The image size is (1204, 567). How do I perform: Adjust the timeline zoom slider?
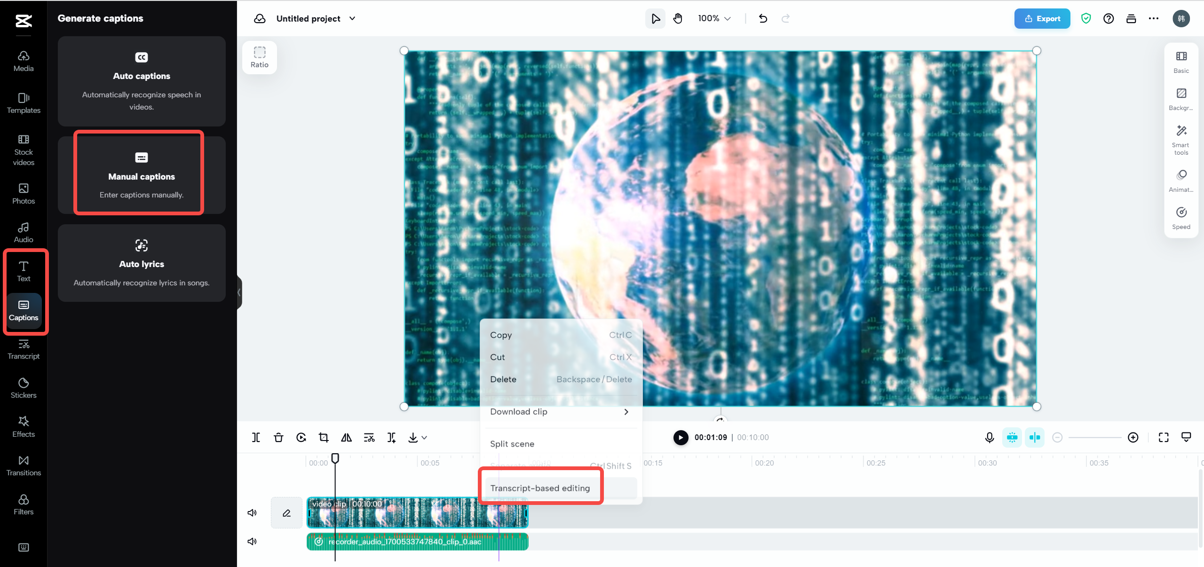click(1096, 437)
